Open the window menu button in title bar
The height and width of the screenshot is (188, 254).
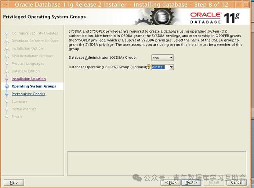pyautogui.click(x=4, y=4)
